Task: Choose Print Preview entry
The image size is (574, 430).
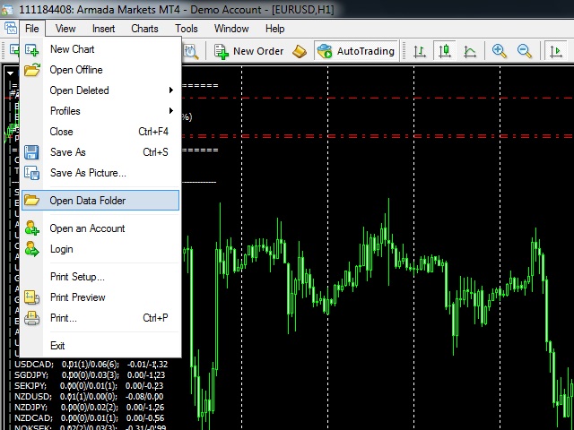Action: [x=100, y=297]
